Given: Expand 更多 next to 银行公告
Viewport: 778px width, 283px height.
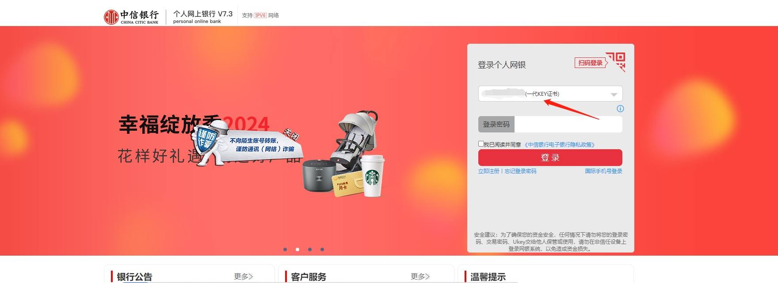Looking at the screenshot, I should (x=244, y=276).
